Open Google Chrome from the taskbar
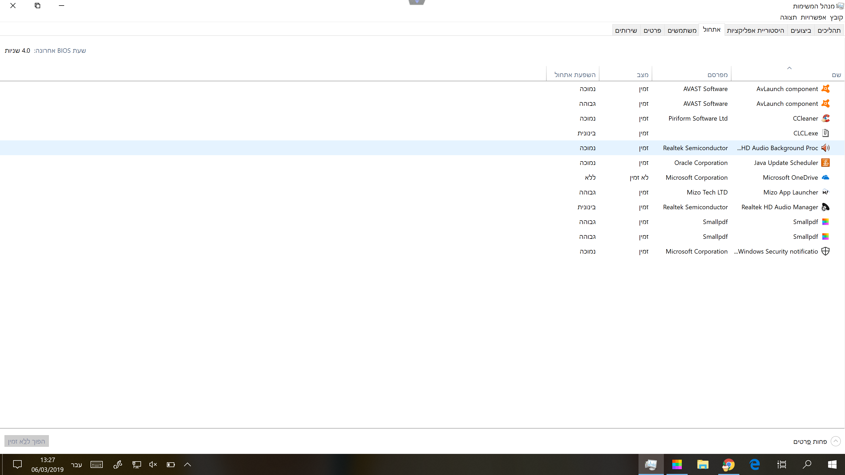 (729, 464)
